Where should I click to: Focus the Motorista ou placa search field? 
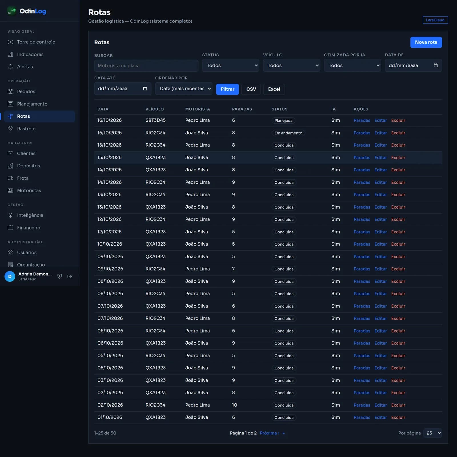click(x=146, y=66)
